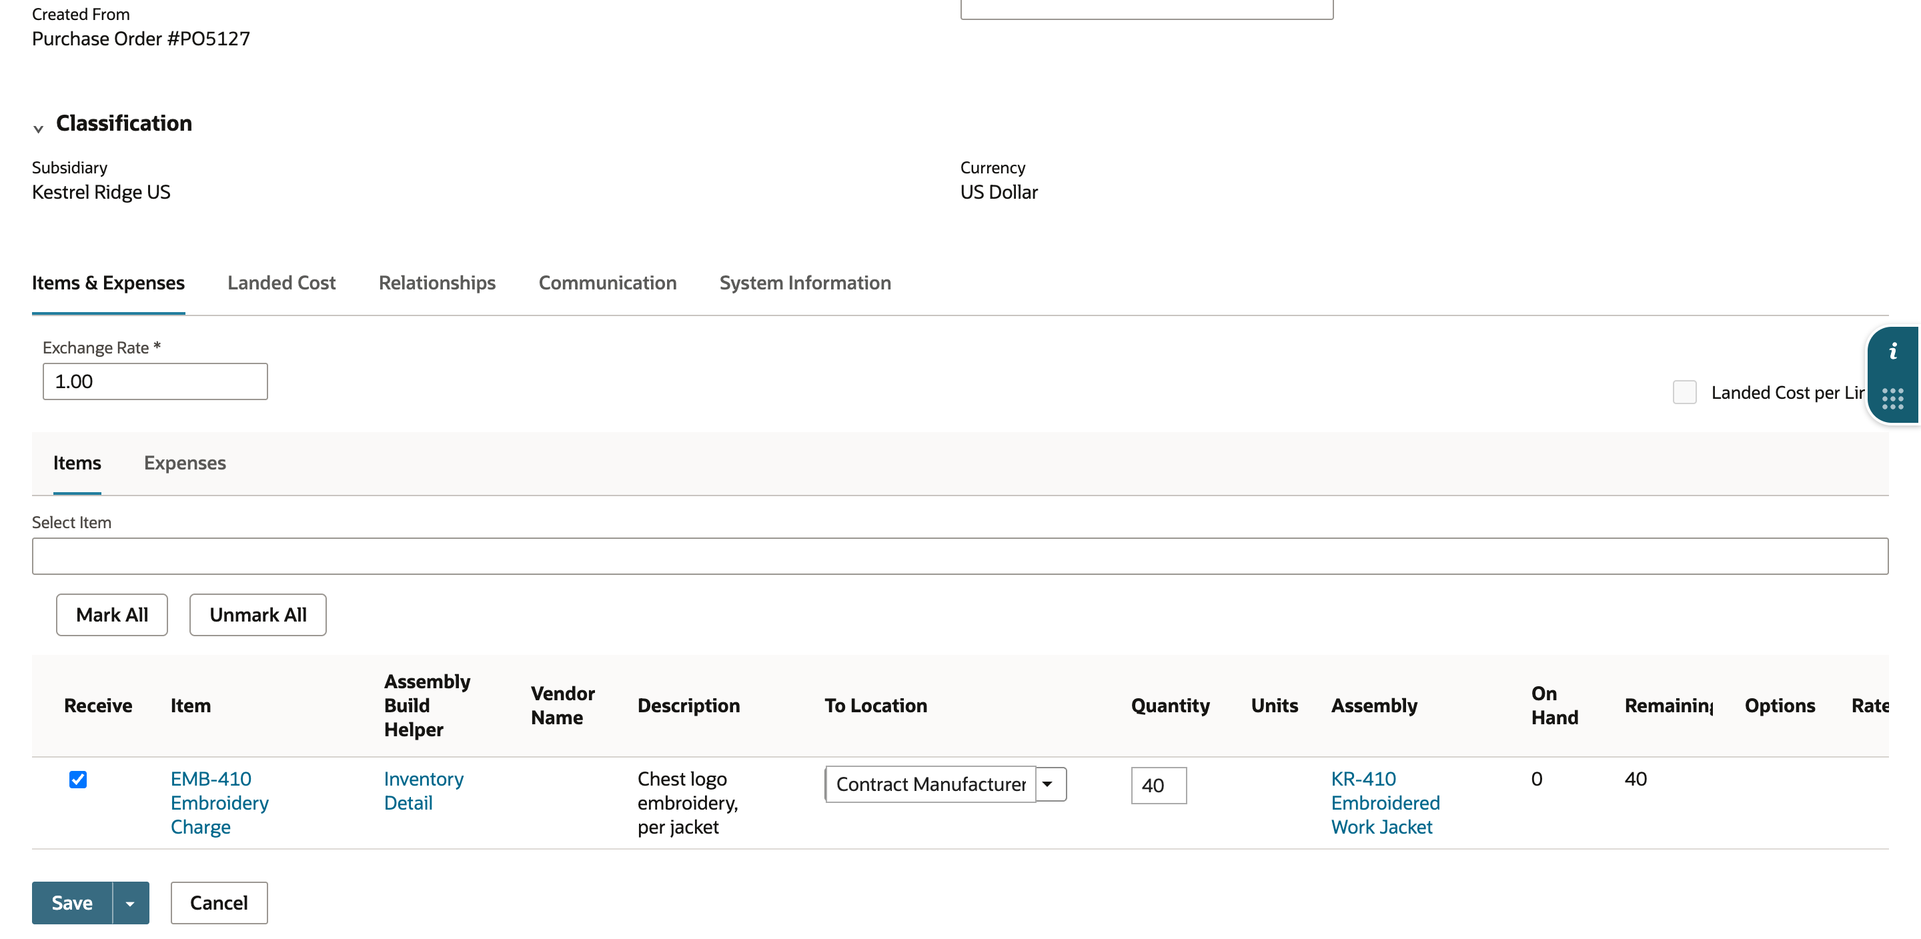Select the Items & Expenses tab
The image size is (1921, 939).
[x=108, y=283]
